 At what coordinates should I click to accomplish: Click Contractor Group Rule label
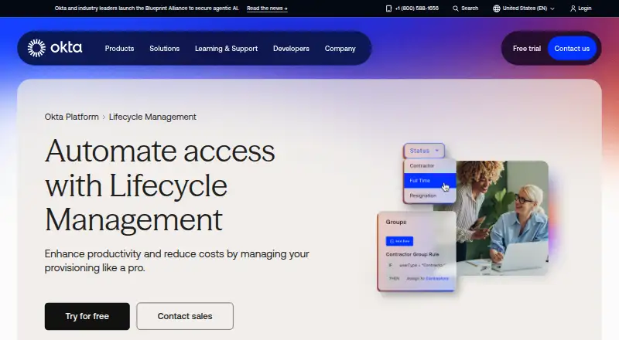click(x=412, y=254)
